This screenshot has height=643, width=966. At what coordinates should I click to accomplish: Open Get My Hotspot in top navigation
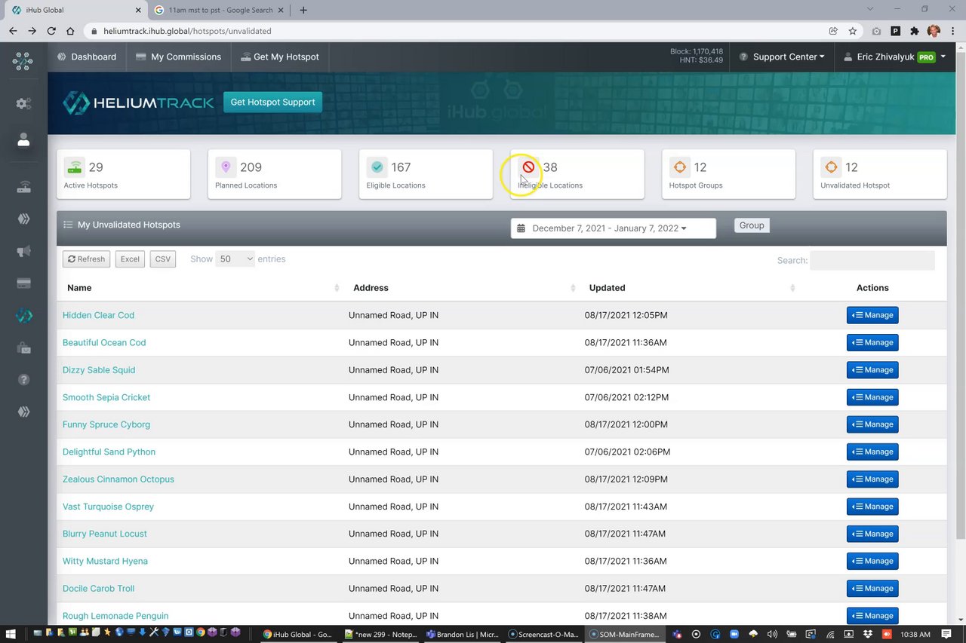[280, 57]
